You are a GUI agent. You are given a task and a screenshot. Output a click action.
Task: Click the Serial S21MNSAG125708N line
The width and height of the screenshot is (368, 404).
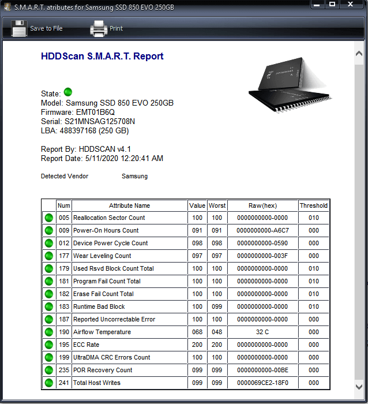88,121
